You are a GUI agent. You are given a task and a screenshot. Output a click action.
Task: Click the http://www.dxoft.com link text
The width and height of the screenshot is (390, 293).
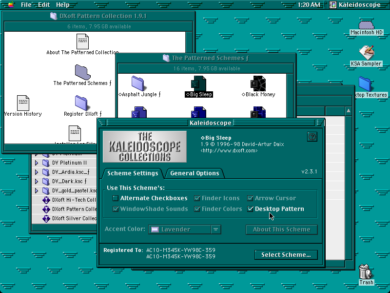[x=229, y=150]
